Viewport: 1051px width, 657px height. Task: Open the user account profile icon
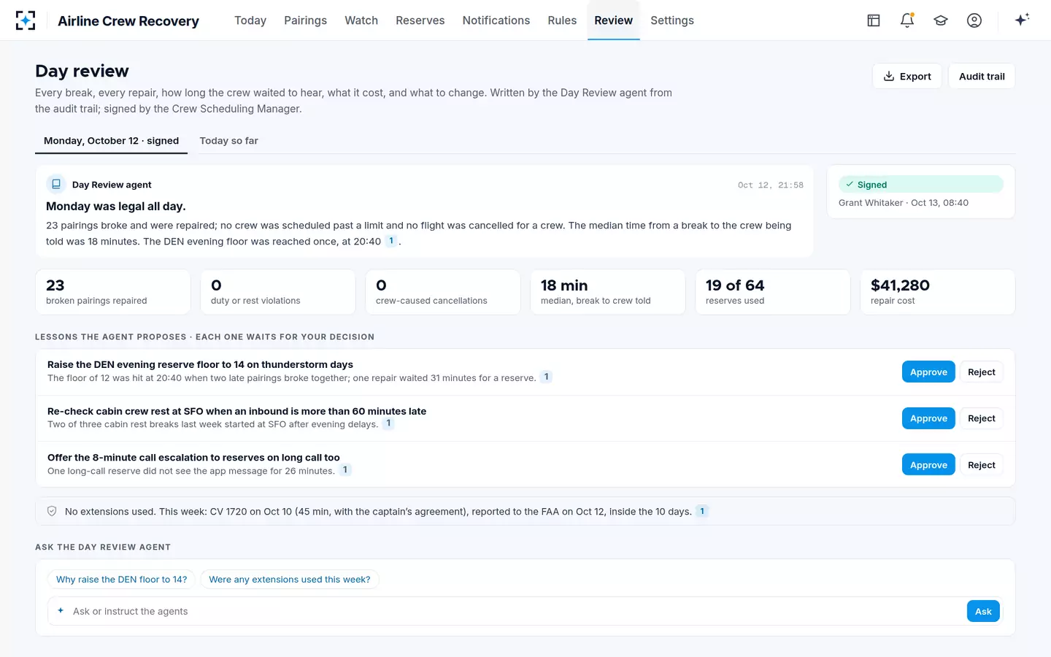[974, 20]
